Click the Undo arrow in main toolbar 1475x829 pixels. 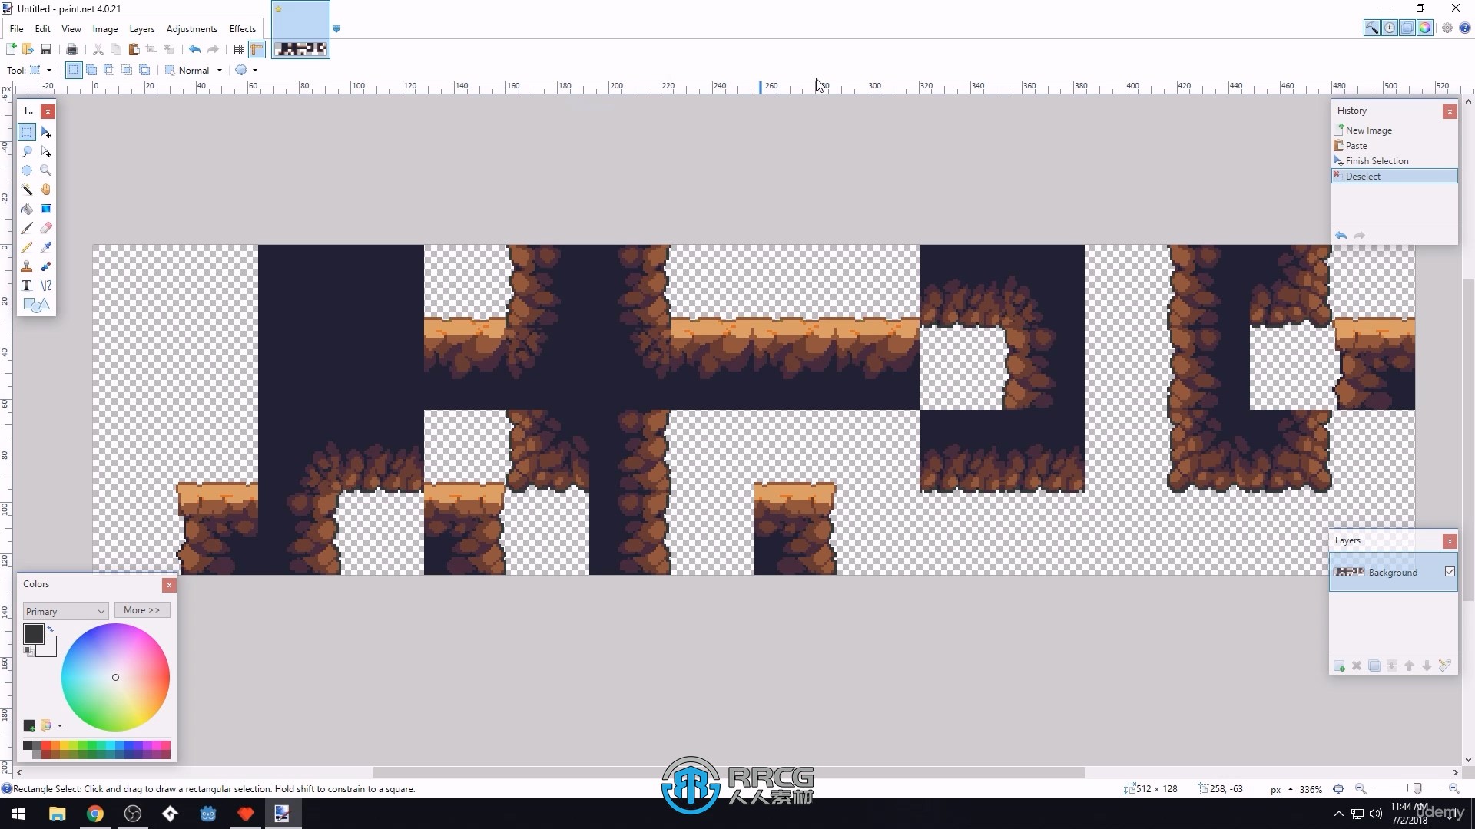[195, 49]
